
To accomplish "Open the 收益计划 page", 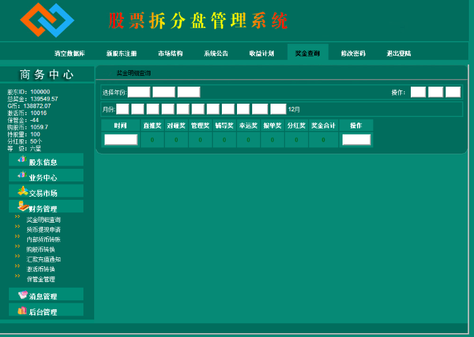I will coord(262,54).
